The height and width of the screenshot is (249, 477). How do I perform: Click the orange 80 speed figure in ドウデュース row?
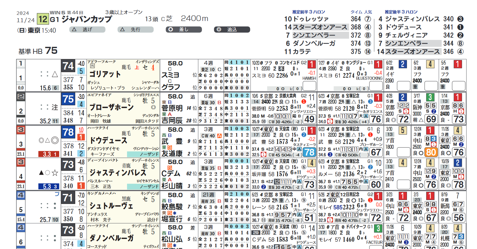click(431, 152)
